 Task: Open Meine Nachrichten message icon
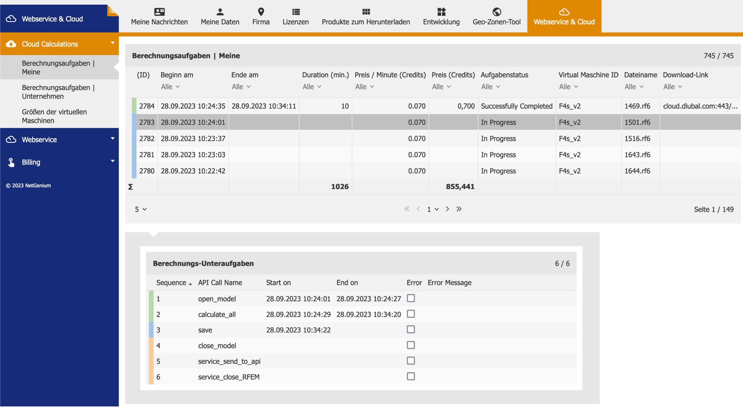click(159, 12)
